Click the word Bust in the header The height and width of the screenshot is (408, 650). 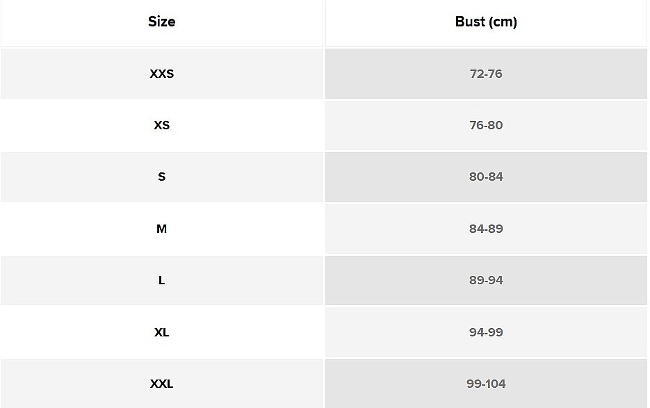(470, 22)
